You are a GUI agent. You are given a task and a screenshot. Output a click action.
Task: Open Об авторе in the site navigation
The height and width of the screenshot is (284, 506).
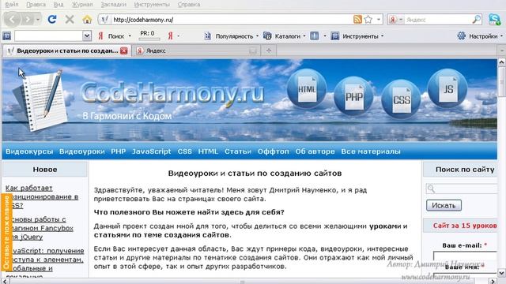point(315,151)
